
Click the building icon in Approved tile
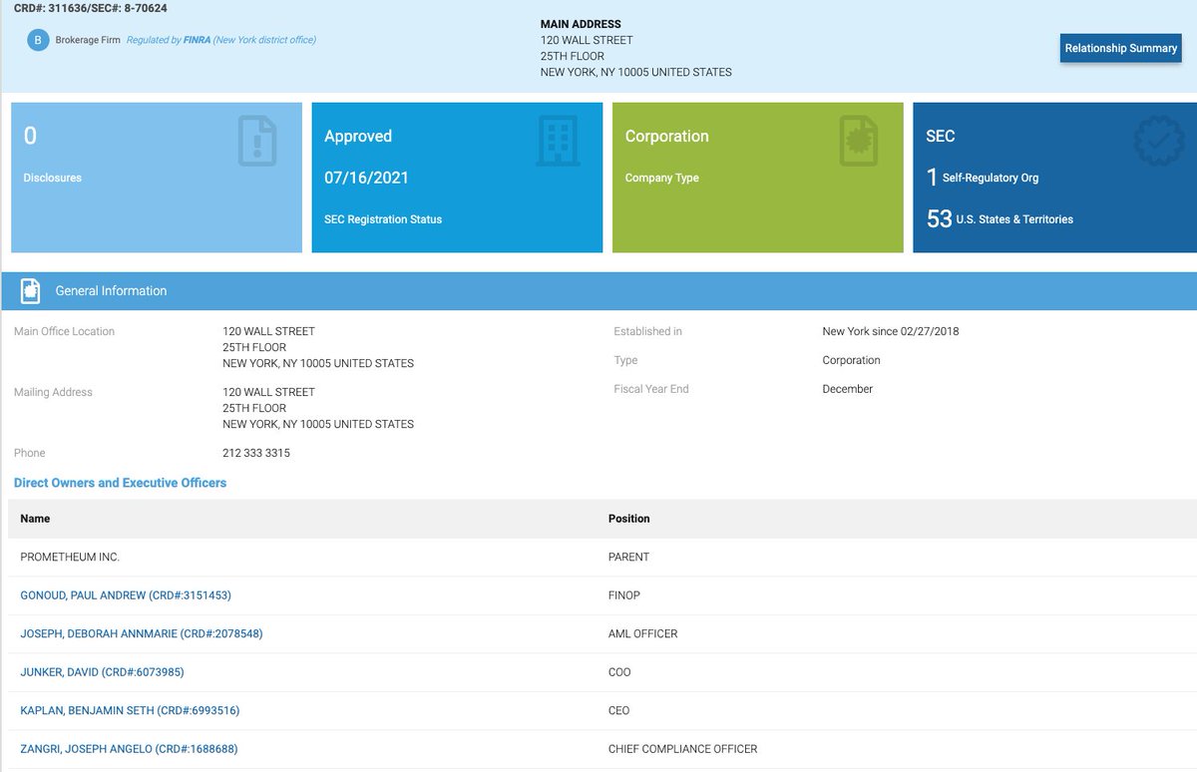click(558, 141)
